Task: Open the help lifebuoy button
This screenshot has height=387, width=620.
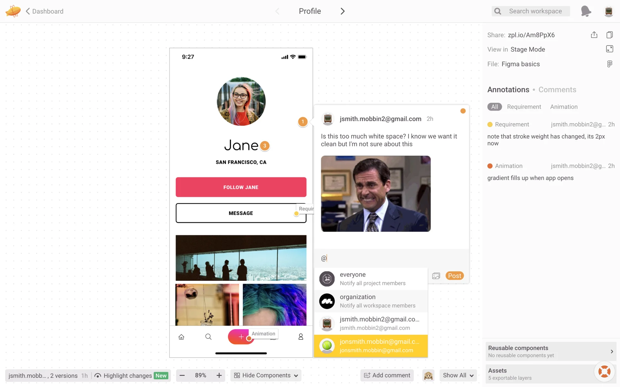Action: pyautogui.click(x=604, y=372)
